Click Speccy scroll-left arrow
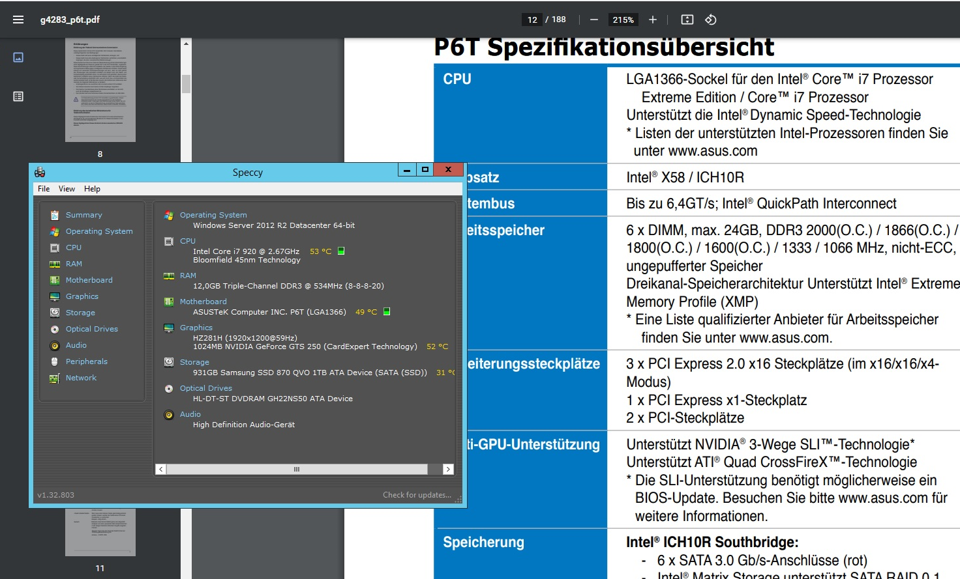The image size is (960, 579). tap(161, 469)
